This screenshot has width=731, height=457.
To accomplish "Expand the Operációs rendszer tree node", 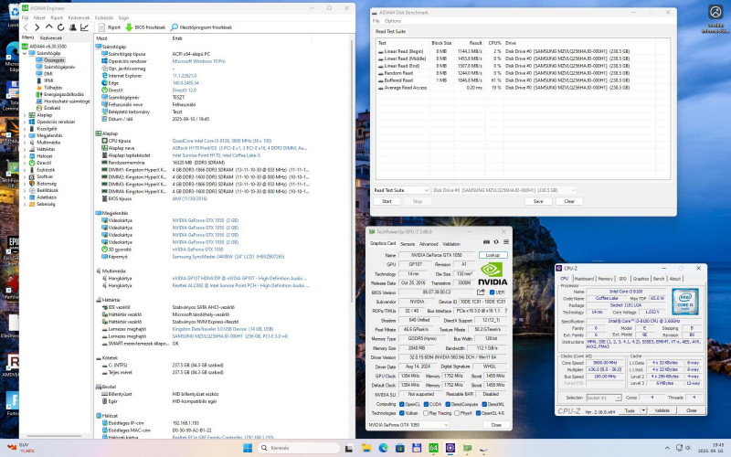I will pos(25,122).
